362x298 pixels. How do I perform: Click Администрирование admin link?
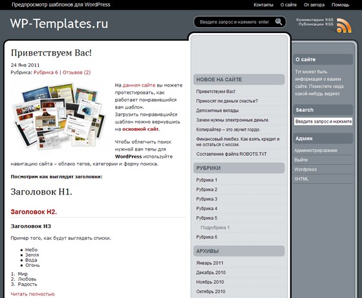(x=315, y=151)
